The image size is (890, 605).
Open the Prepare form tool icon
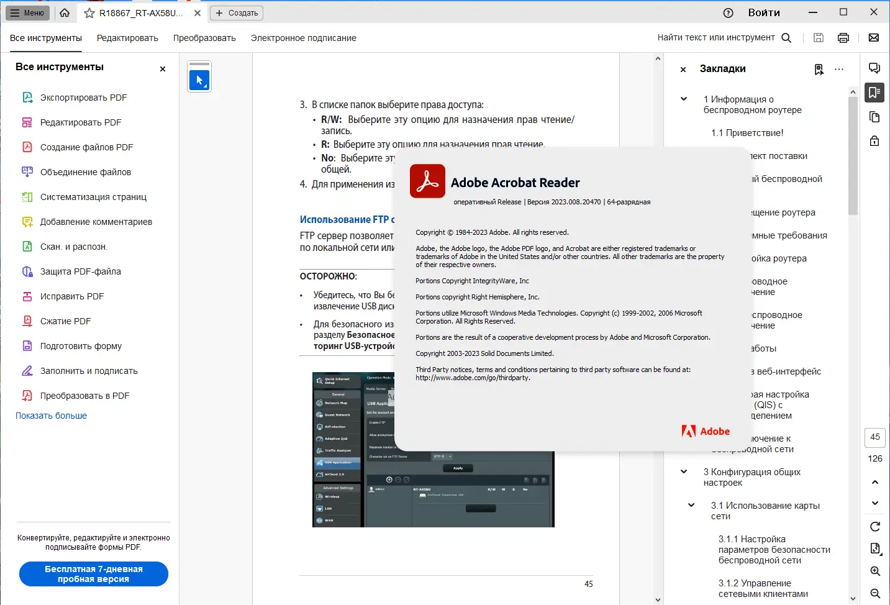(x=27, y=346)
